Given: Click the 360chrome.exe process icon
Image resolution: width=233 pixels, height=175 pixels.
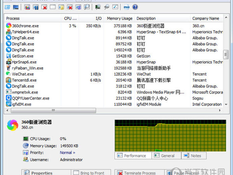Looking at the screenshot, I should (x=9, y=26).
